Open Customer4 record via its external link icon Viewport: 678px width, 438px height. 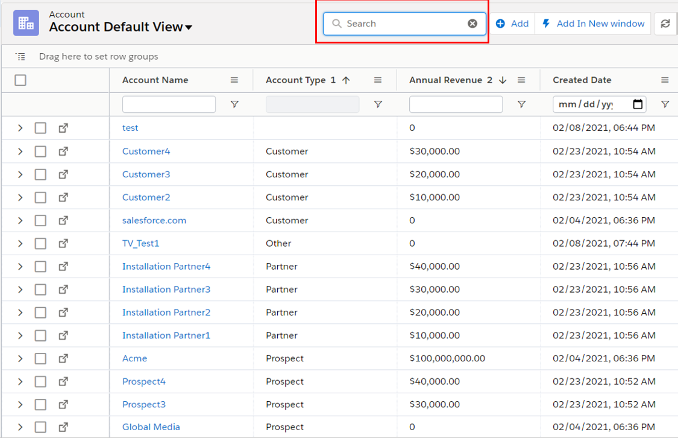click(63, 151)
